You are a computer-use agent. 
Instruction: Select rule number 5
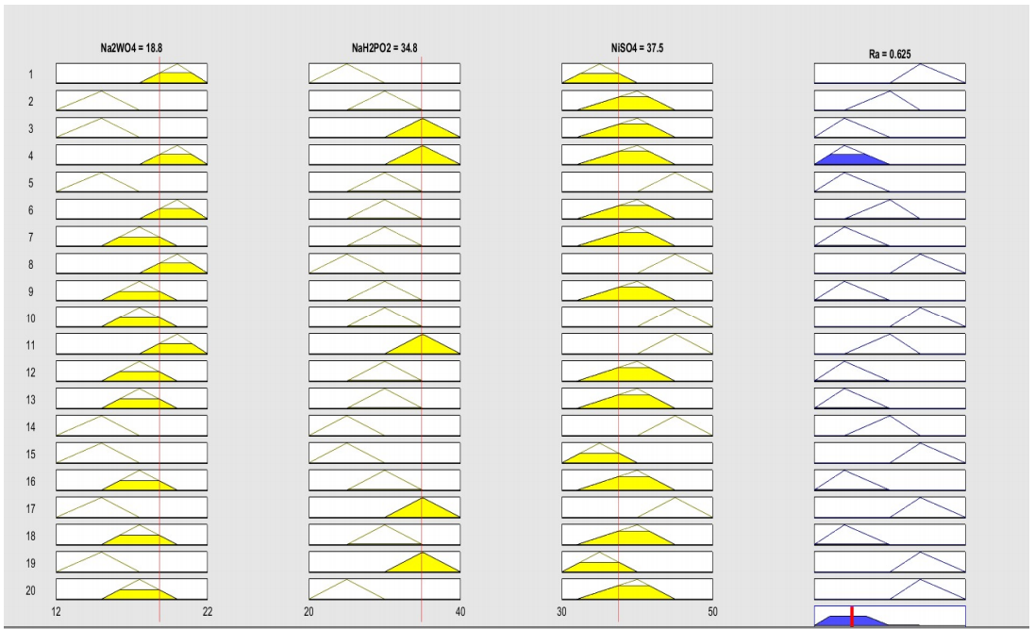pos(30,183)
